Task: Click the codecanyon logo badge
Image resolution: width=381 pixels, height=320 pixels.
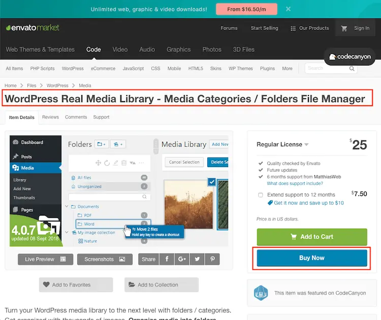Action: click(x=350, y=56)
